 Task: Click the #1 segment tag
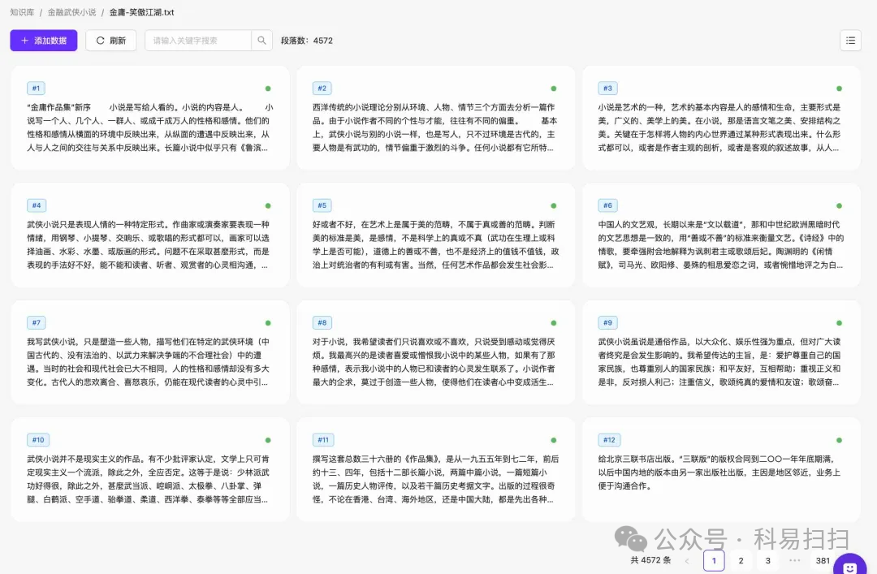36,88
